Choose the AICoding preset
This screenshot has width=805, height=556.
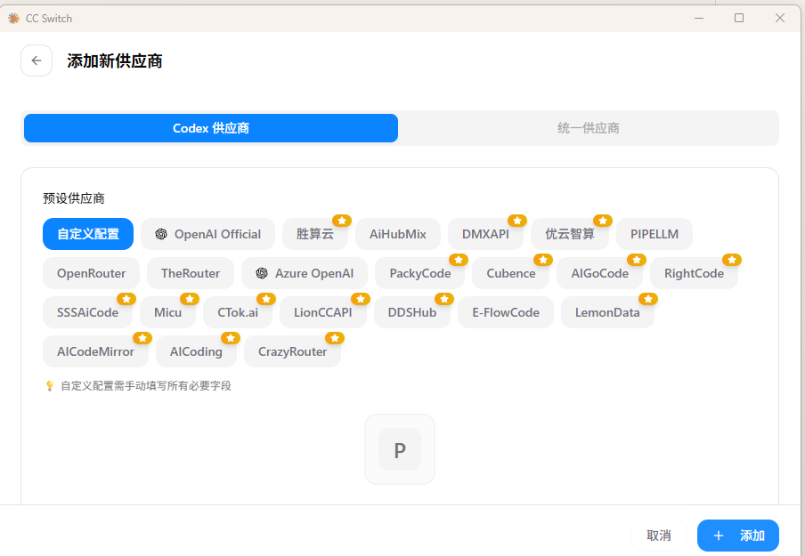196,352
